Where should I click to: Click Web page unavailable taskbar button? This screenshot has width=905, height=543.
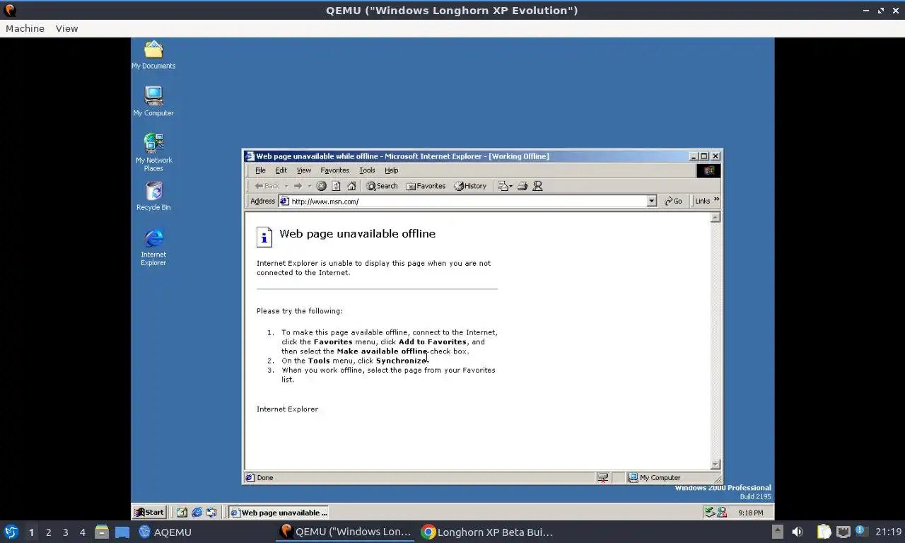coord(279,513)
